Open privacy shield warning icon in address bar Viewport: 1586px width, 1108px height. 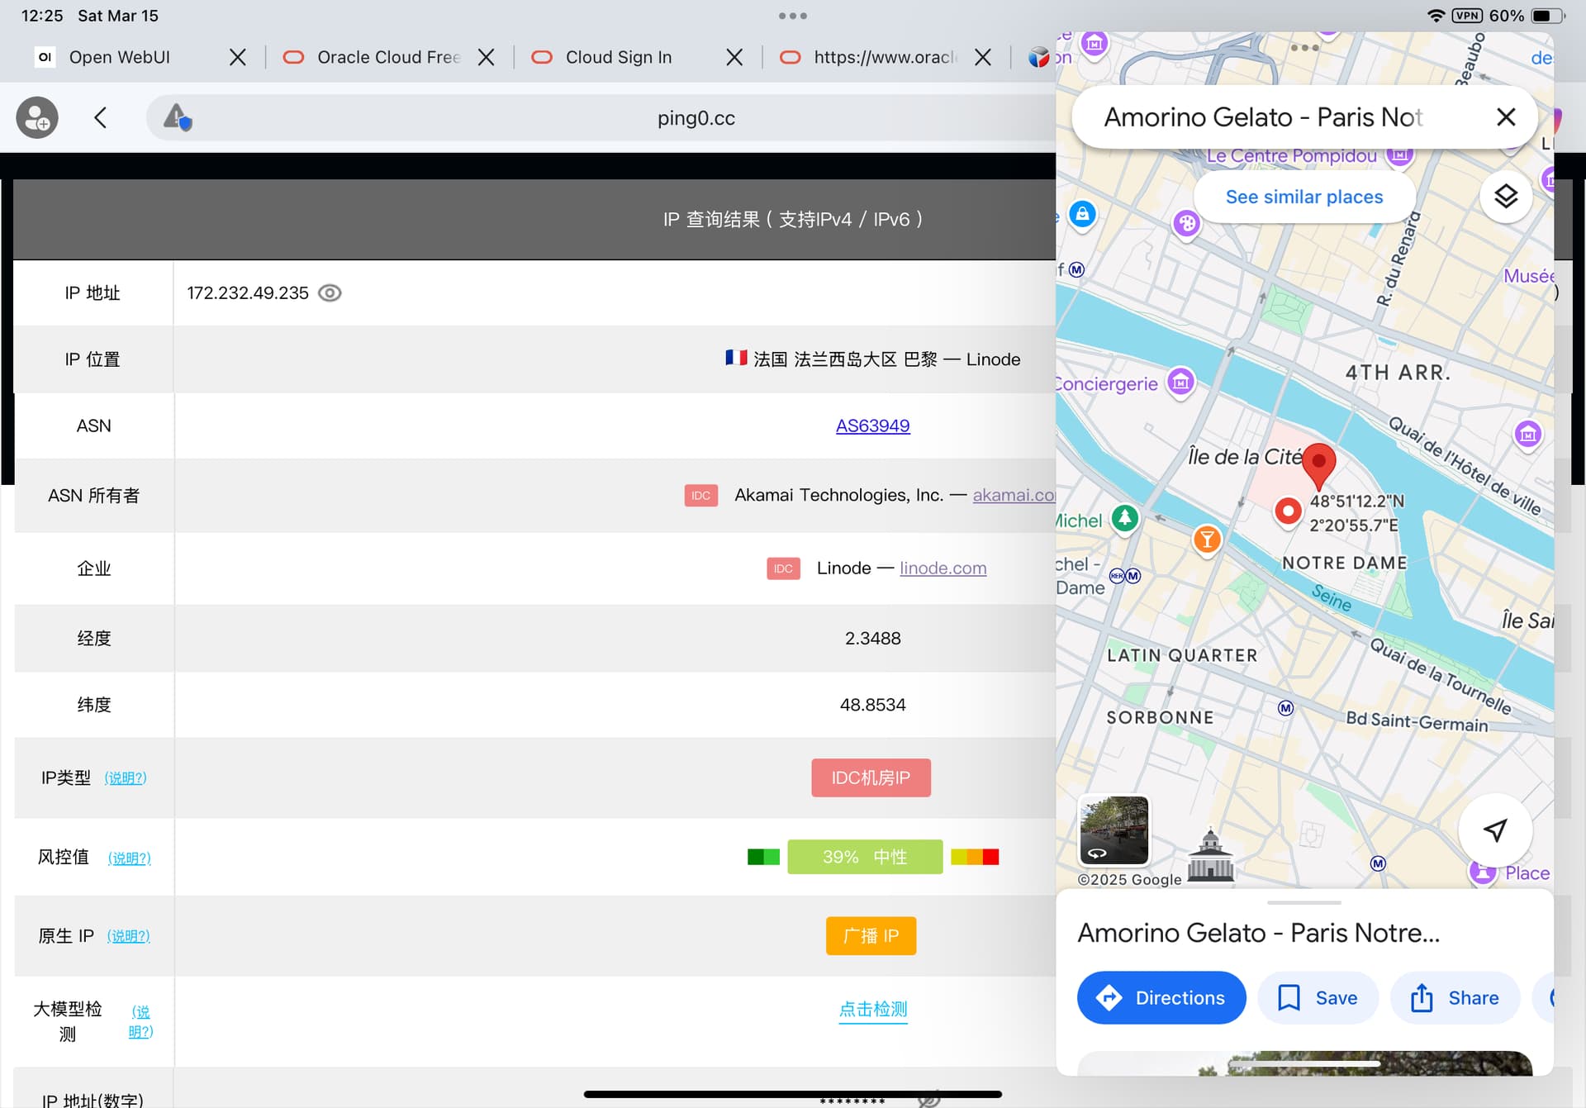177,117
